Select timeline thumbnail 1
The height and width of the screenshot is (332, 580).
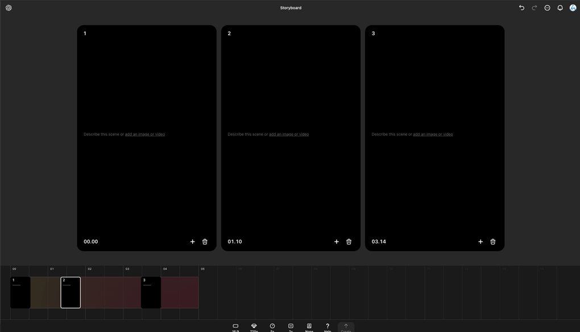point(20,292)
